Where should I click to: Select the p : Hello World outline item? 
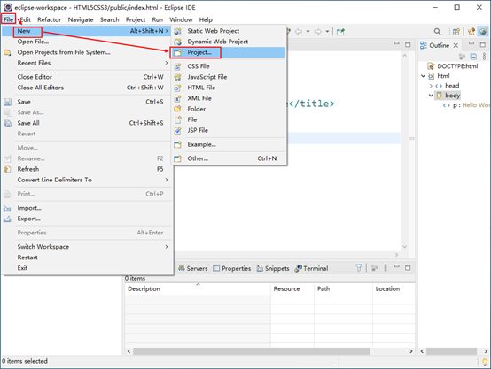click(x=472, y=105)
